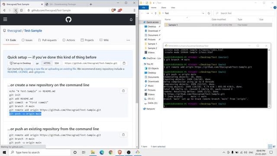Open Issues tab
The height and width of the screenshot is (156, 277).
(x=27, y=40)
